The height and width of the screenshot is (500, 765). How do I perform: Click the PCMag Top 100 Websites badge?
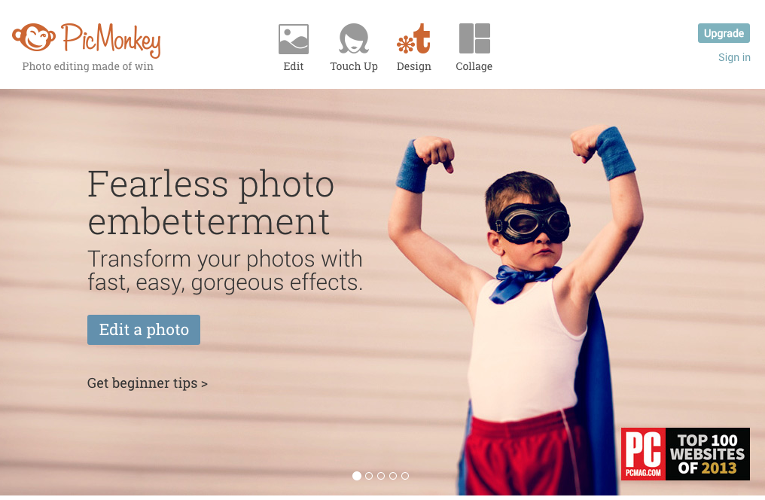pos(685,454)
